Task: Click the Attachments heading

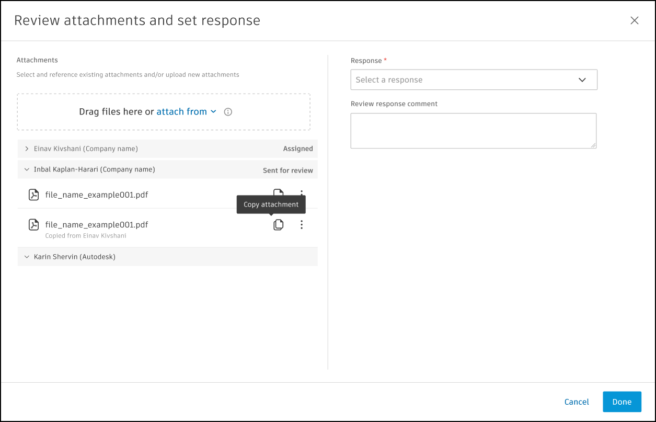Action: pyautogui.click(x=37, y=60)
